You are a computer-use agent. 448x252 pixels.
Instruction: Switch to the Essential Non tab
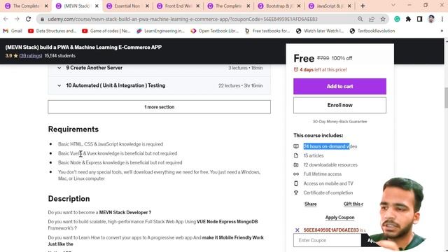coord(127,6)
